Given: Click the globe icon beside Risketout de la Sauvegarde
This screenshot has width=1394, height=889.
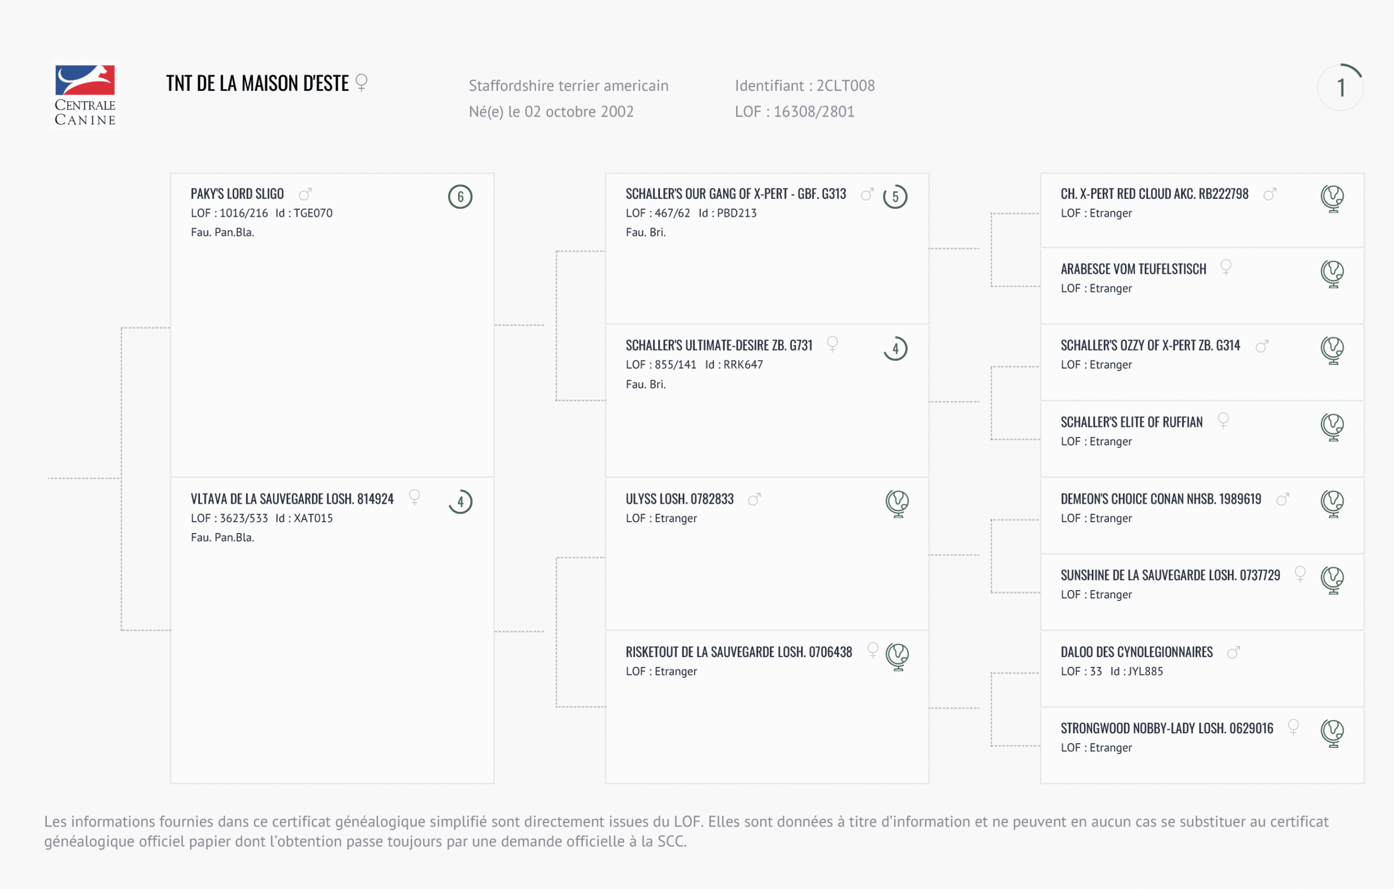Looking at the screenshot, I should (x=897, y=657).
